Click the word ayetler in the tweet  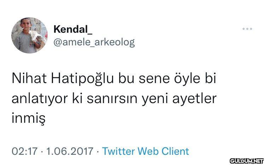point(194,99)
